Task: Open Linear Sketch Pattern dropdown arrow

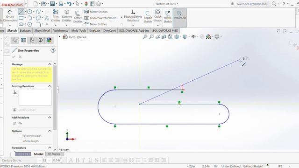Action: point(121,18)
